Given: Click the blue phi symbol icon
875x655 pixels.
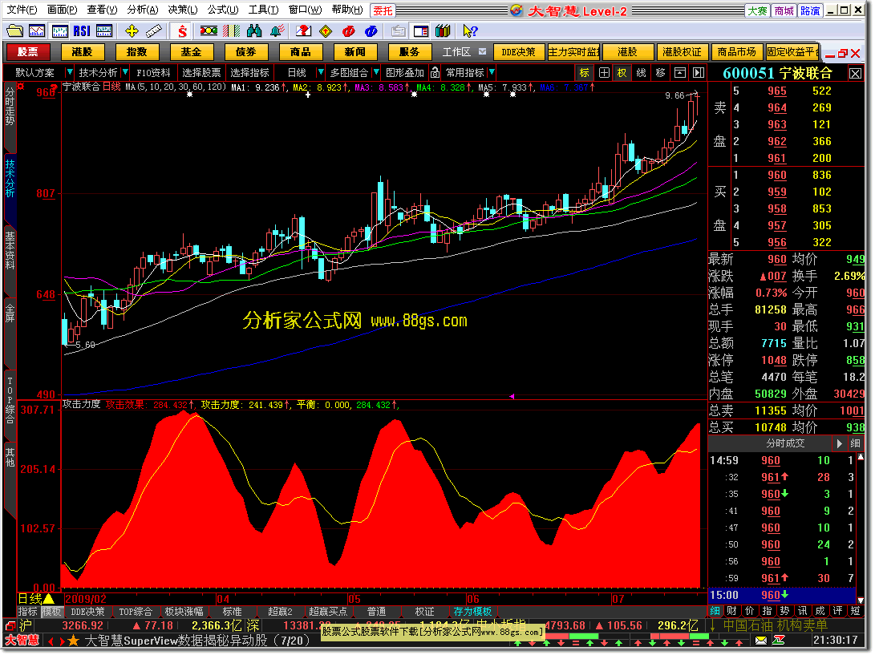Looking at the screenshot, I should [371, 30].
